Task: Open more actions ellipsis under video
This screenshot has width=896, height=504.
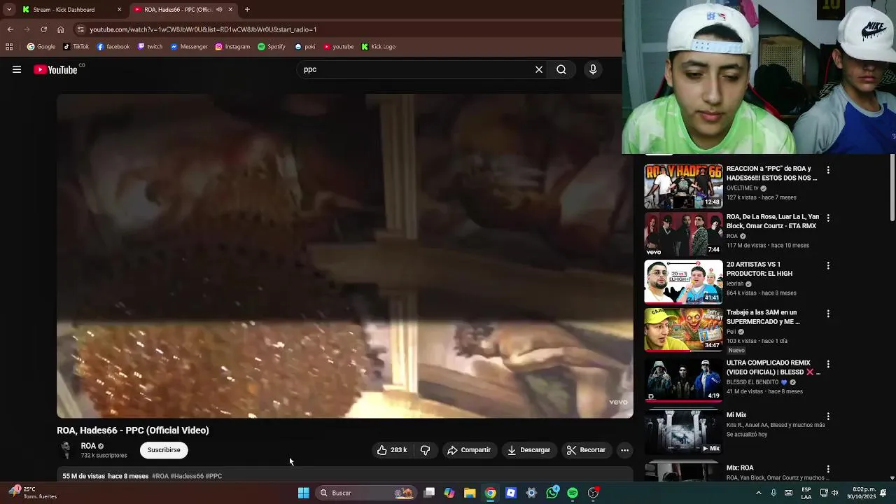Action: click(x=625, y=450)
